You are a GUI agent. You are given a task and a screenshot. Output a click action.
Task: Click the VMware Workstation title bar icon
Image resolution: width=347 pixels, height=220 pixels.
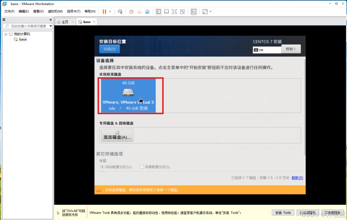[4, 4]
